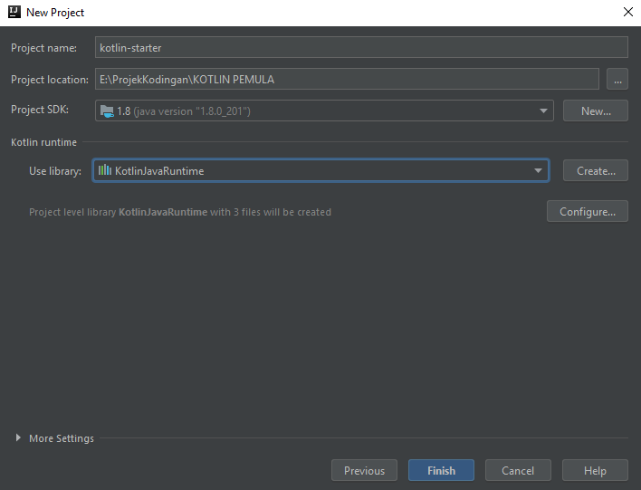Open the Use library dropdown arrow
This screenshot has width=641, height=490.
coord(538,170)
